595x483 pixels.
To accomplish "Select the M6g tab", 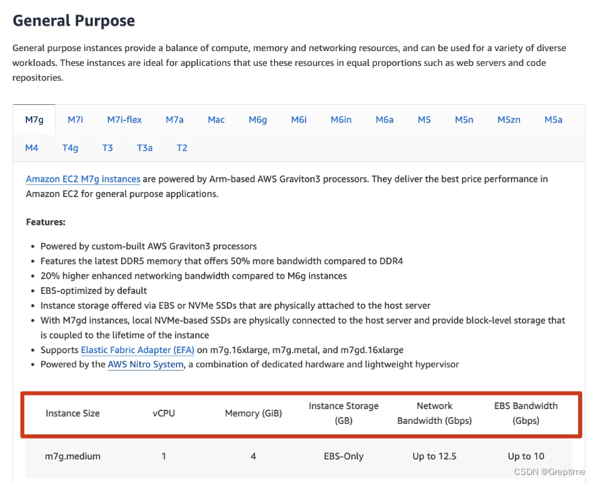I will [258, 120].
